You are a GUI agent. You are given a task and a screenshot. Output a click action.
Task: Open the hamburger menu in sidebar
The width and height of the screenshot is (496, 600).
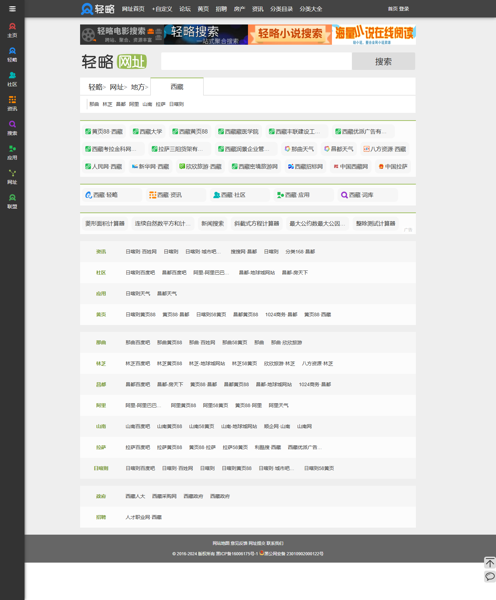click(12, 9)
